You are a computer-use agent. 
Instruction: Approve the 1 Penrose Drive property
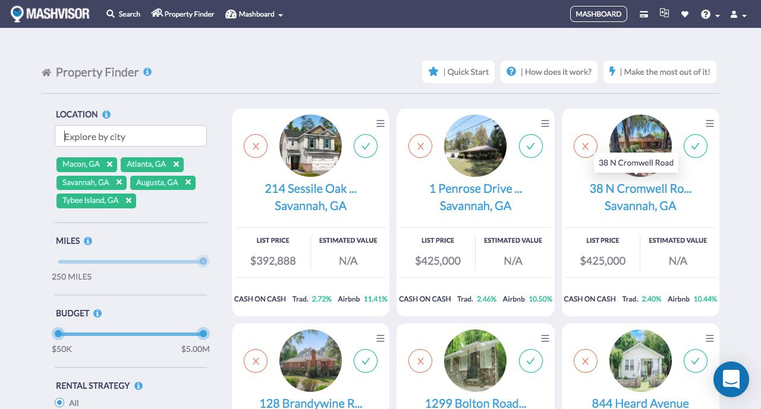[531, 145]
